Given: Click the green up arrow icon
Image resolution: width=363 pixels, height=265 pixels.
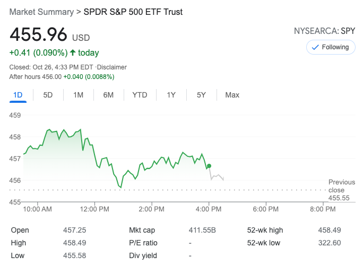Looking at the screenshot, I should (x=73, y=52).
